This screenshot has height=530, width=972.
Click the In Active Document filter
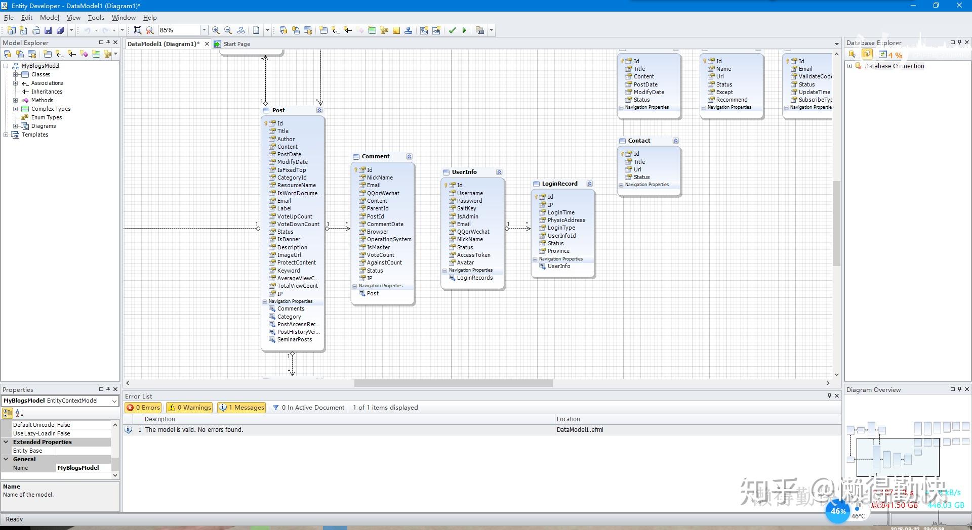[308, 407]
